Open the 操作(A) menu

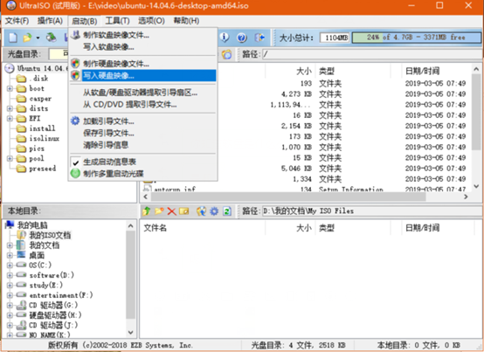(50, 21)
